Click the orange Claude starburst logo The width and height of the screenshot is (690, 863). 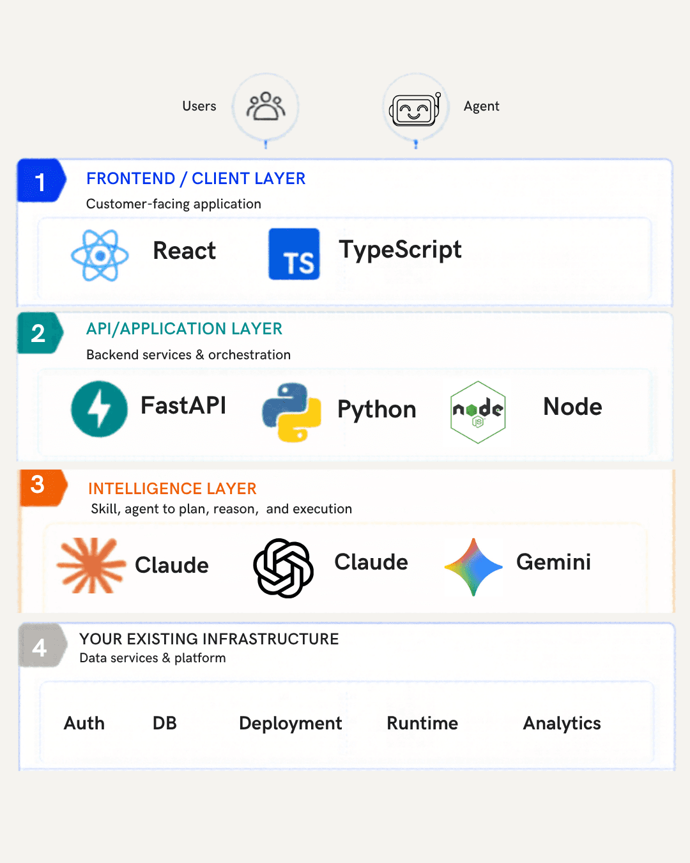point(91,565)
